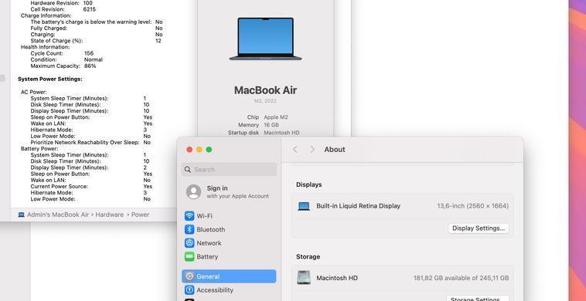Click the Macintosh HD drive icon

(x=304, y=278)
